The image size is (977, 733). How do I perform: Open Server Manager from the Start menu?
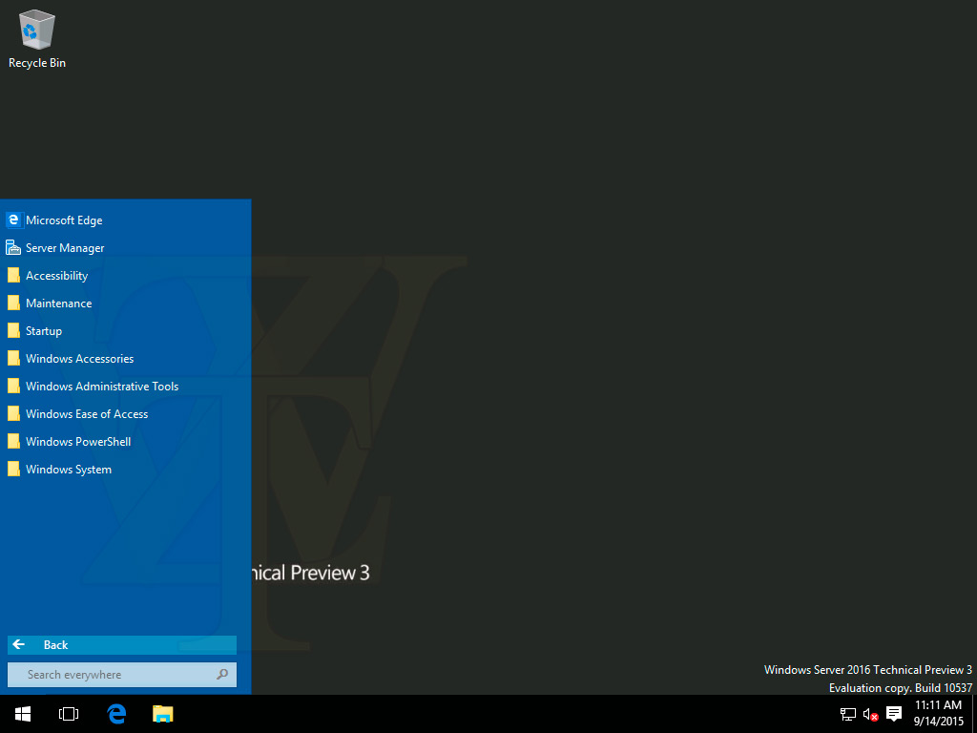[x=64, y=248]
